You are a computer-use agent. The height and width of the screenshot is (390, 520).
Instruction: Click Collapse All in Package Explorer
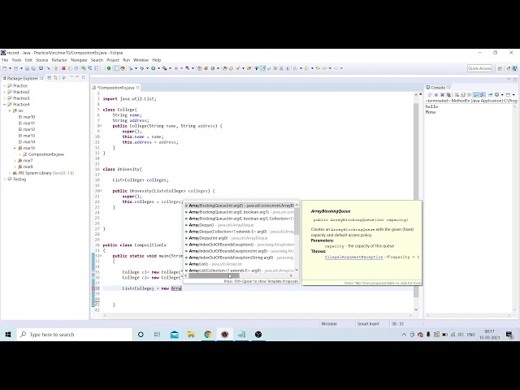click(x=49, y=78)
